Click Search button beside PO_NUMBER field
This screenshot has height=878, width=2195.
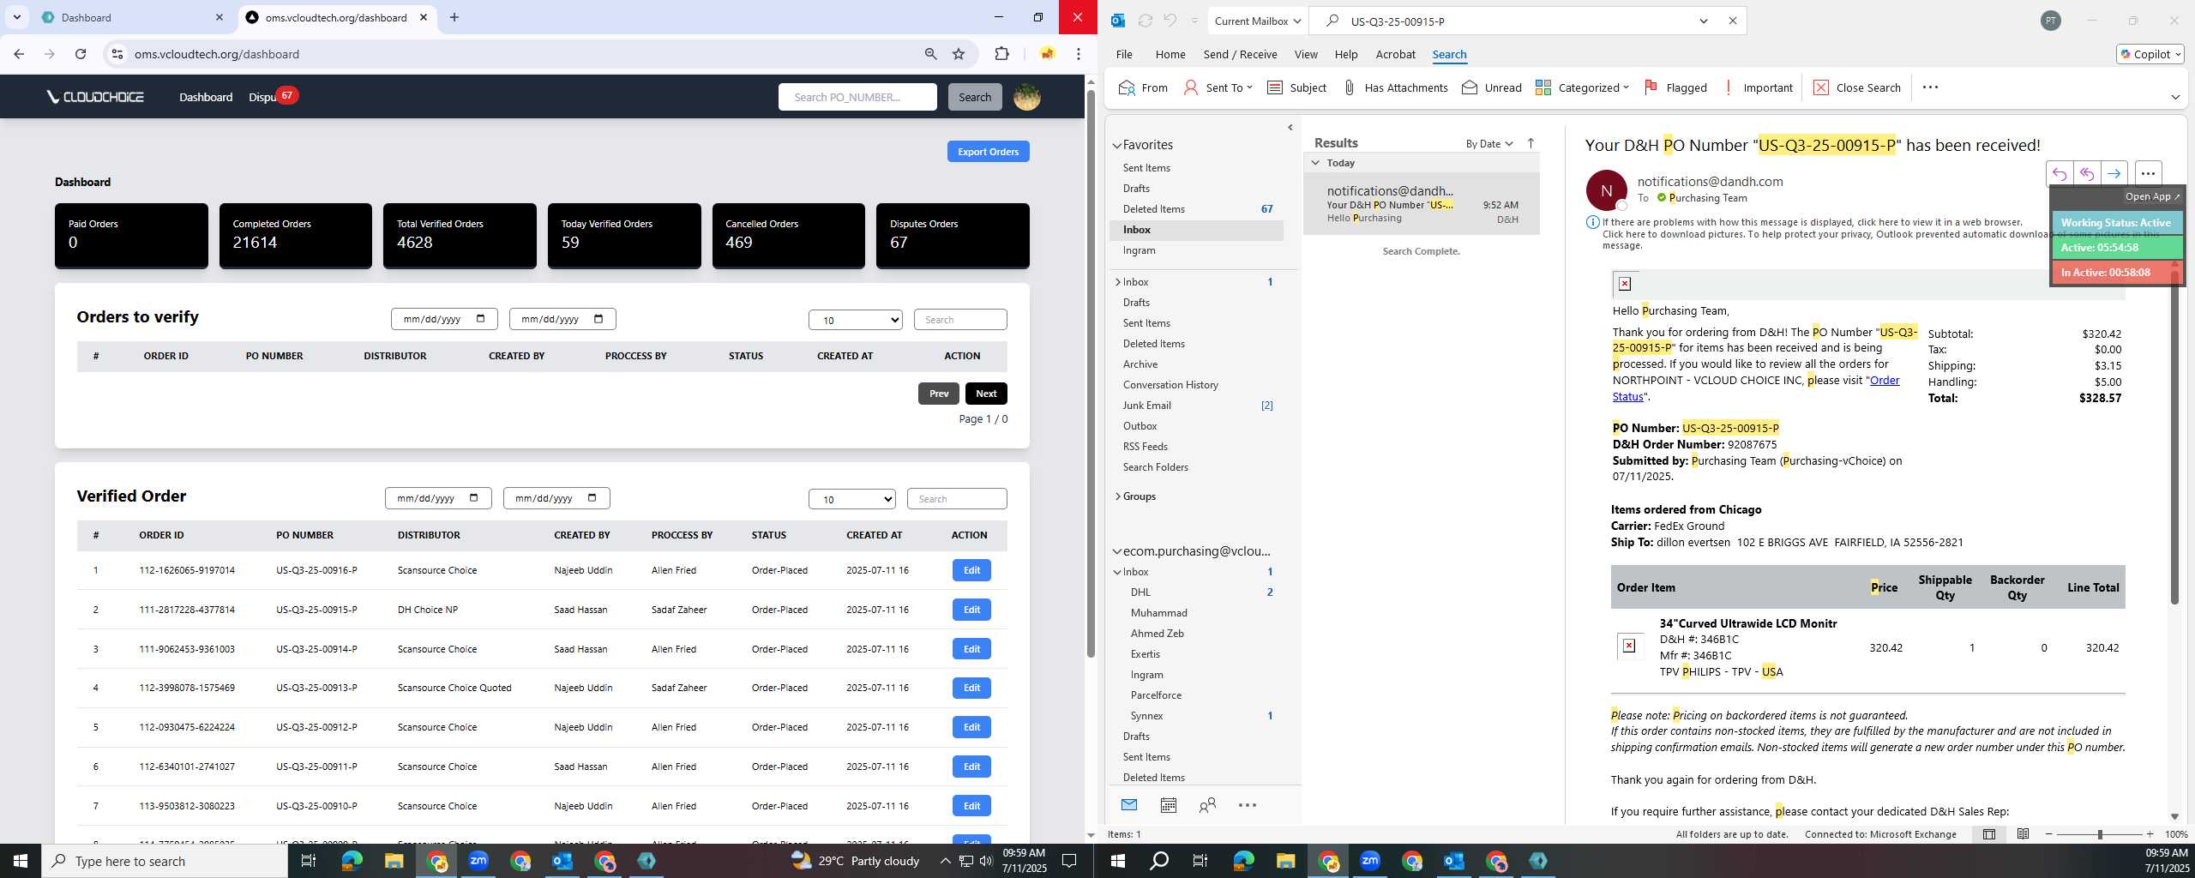coord(974,97)
